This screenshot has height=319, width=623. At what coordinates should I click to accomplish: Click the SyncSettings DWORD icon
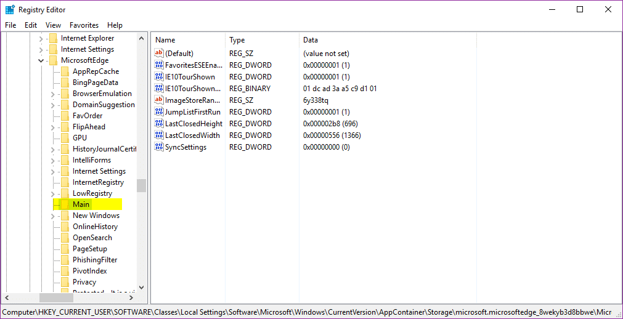click(158, 147)
